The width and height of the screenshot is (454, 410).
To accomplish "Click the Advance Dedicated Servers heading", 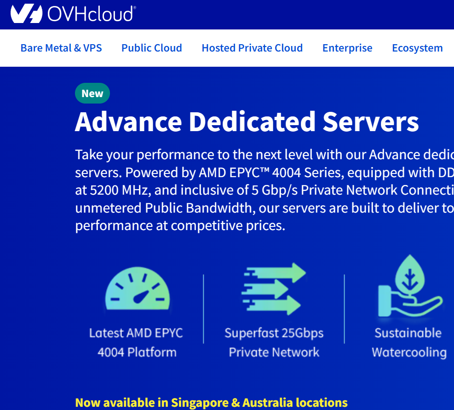I will coord(247,122).
